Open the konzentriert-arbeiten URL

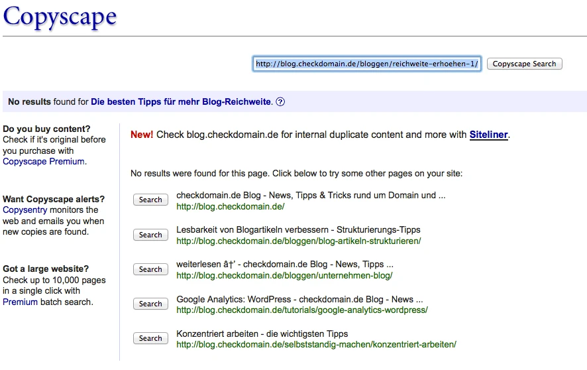pos(316,345)
